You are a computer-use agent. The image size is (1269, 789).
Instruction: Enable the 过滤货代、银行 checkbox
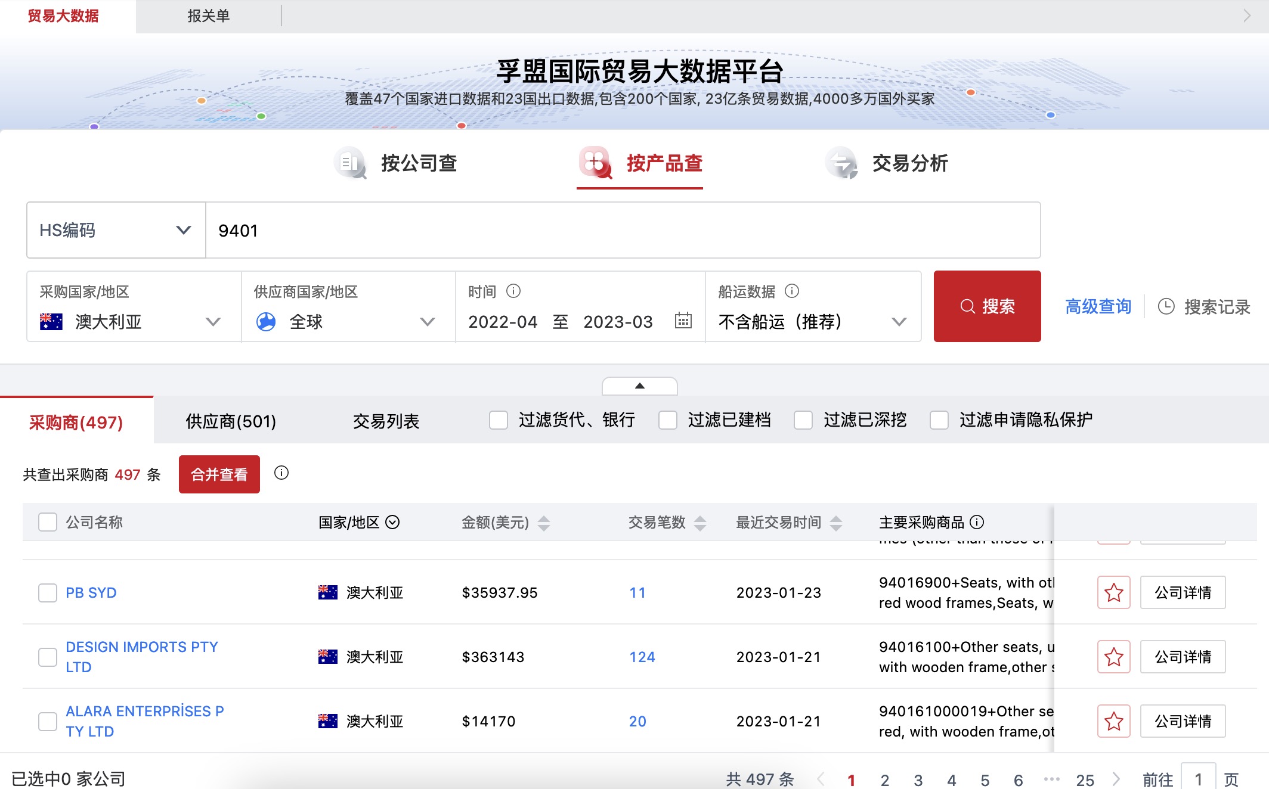(x=499, y=420)
